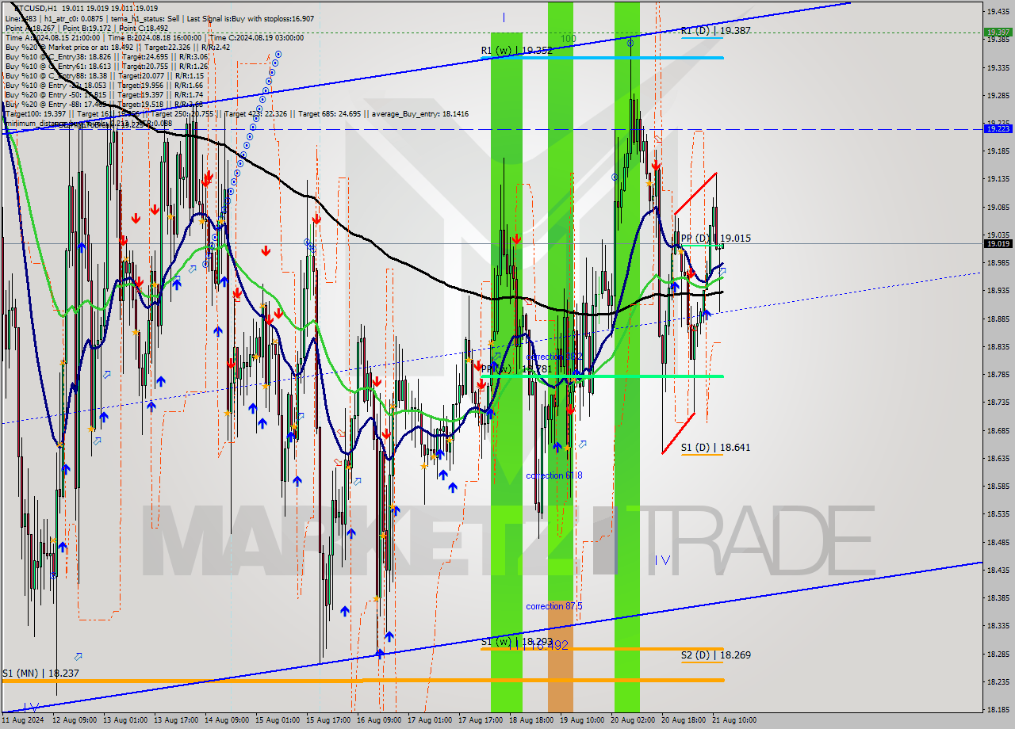Image resolution: width=1015 pixels, height=729 pixels.
Task: Select the '21 Aug 10:00' time axis label
Action: 734,720
